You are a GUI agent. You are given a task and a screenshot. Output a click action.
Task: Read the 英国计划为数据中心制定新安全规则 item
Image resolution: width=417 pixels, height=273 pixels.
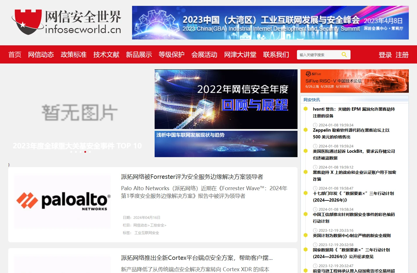(352, 236)
